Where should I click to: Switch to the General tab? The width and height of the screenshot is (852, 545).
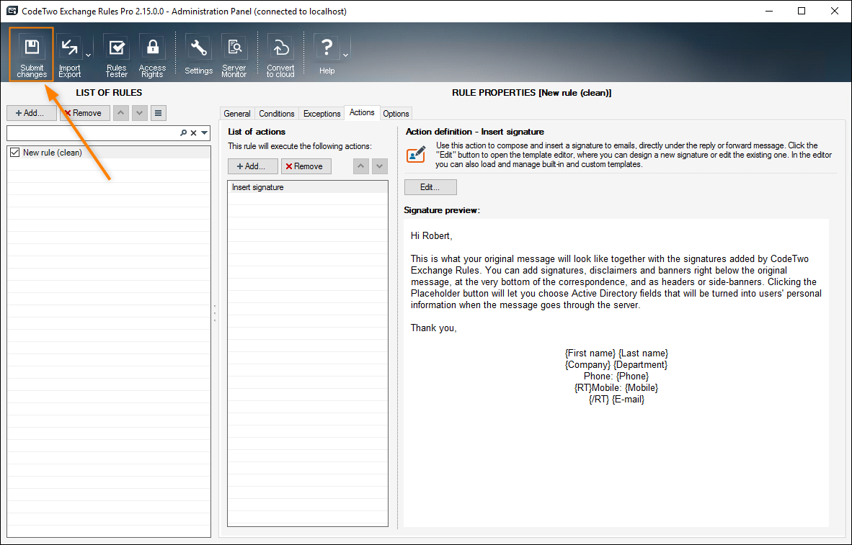click(x=237, y=114)
